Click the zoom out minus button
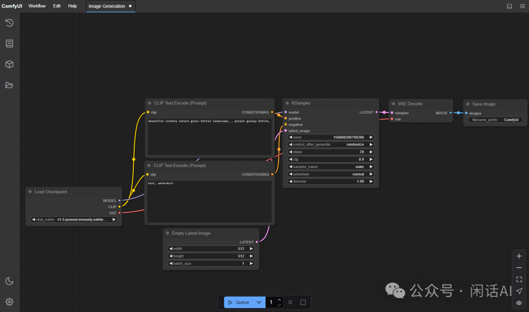 (x=519, y=268)
